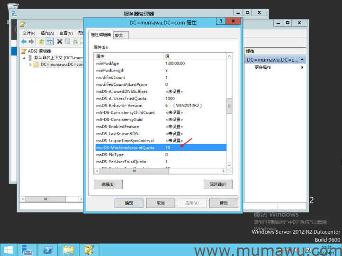Confirm the dialog with 确定
Screen dimensions: 342x256
[129, 203]
